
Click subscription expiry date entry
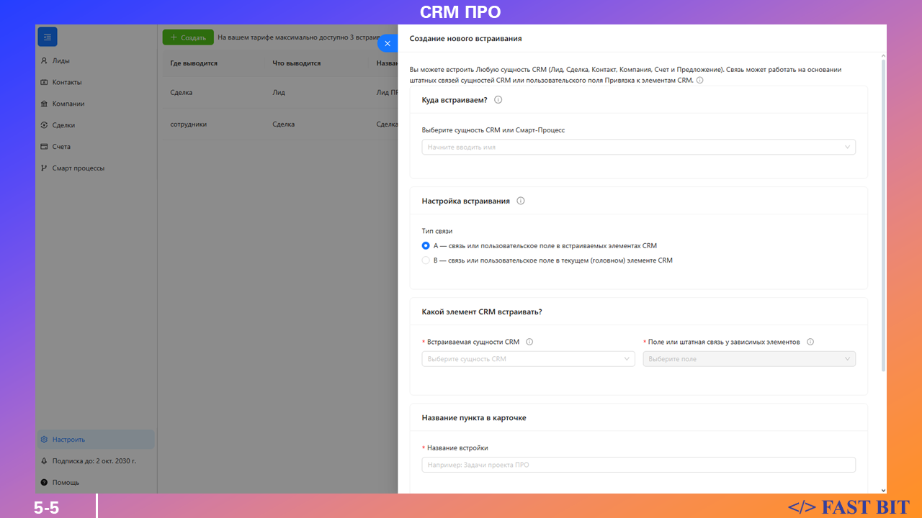(x=97, y=461)
